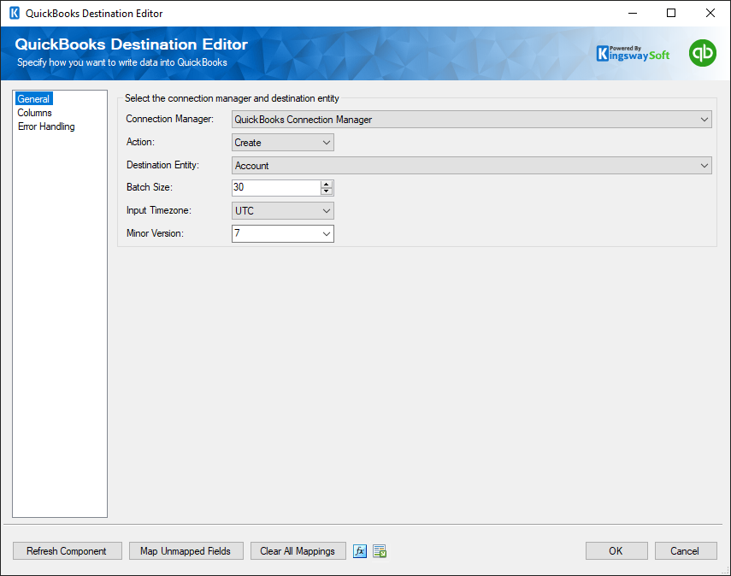Viewport: 731px width, 576px height.
Task: Maximize the editor window
Action: [671, 13]
